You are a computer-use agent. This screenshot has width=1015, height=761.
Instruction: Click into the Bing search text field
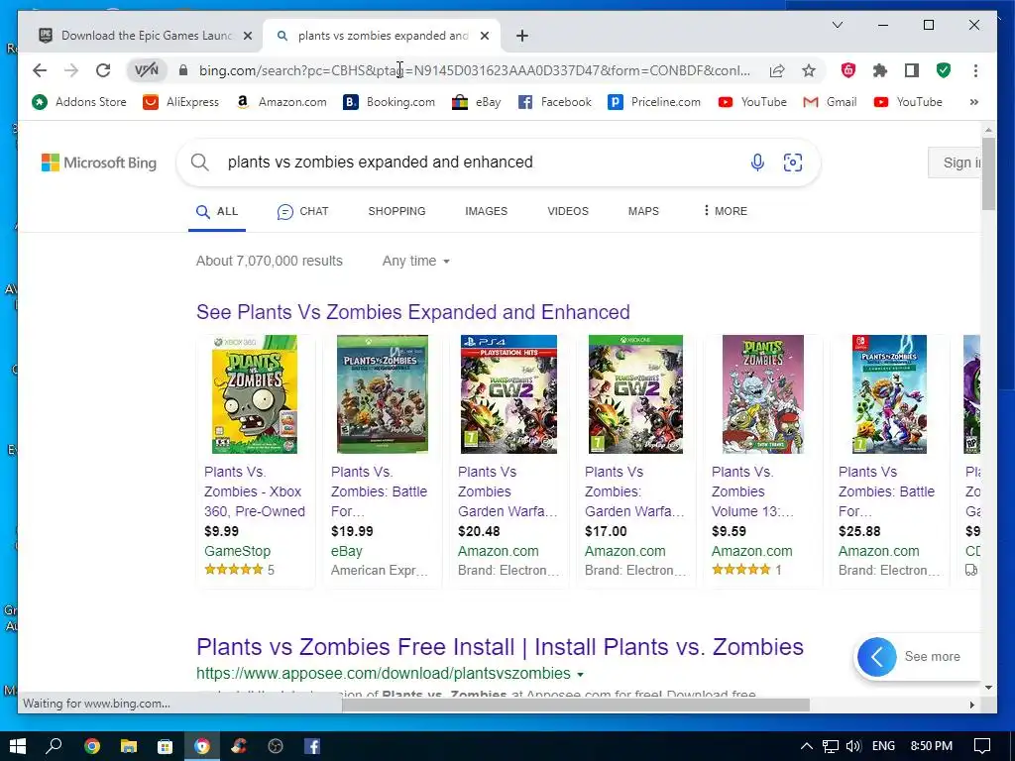479,163
